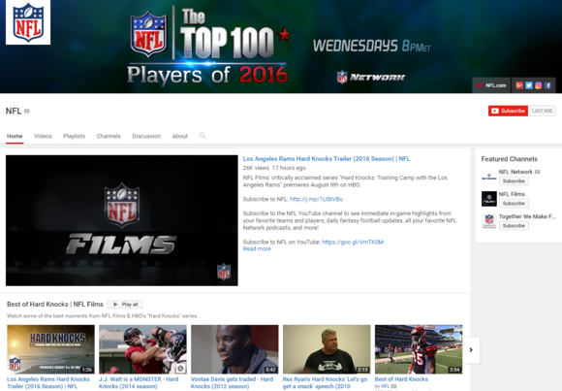Open Best of Hard Knocks video title
562x391 pixels.
click(x=401, y=379)
